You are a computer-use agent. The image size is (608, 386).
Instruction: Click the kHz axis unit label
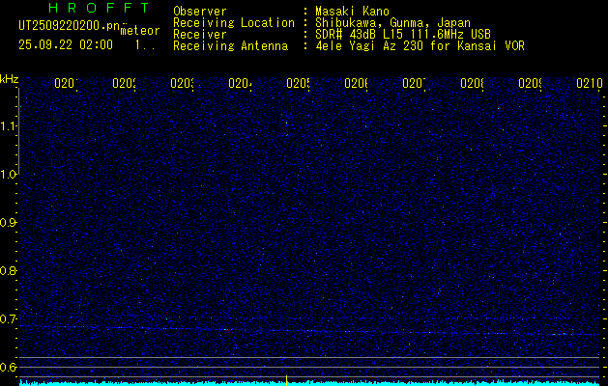(x=9, y=77)
